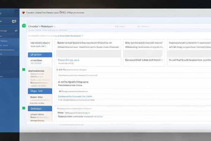
Task: Toggle the green square beside the Doof Aoklonoae panel
Action: pos(24,70)
